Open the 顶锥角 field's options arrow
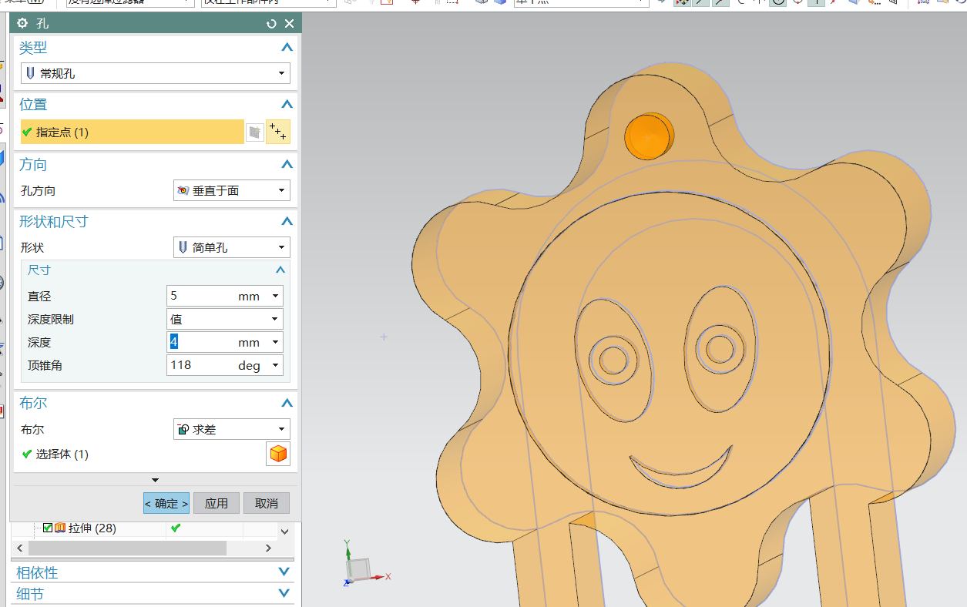967x607 pixels. (275, 366)
